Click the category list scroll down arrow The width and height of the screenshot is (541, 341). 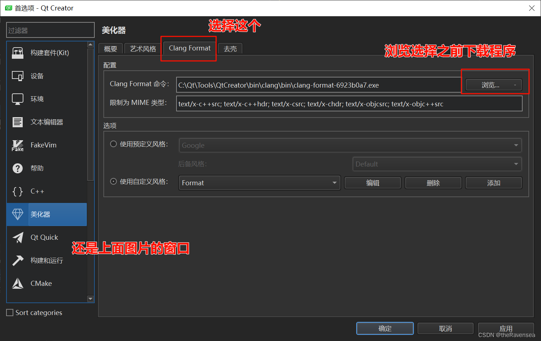[x=90, y=299]
